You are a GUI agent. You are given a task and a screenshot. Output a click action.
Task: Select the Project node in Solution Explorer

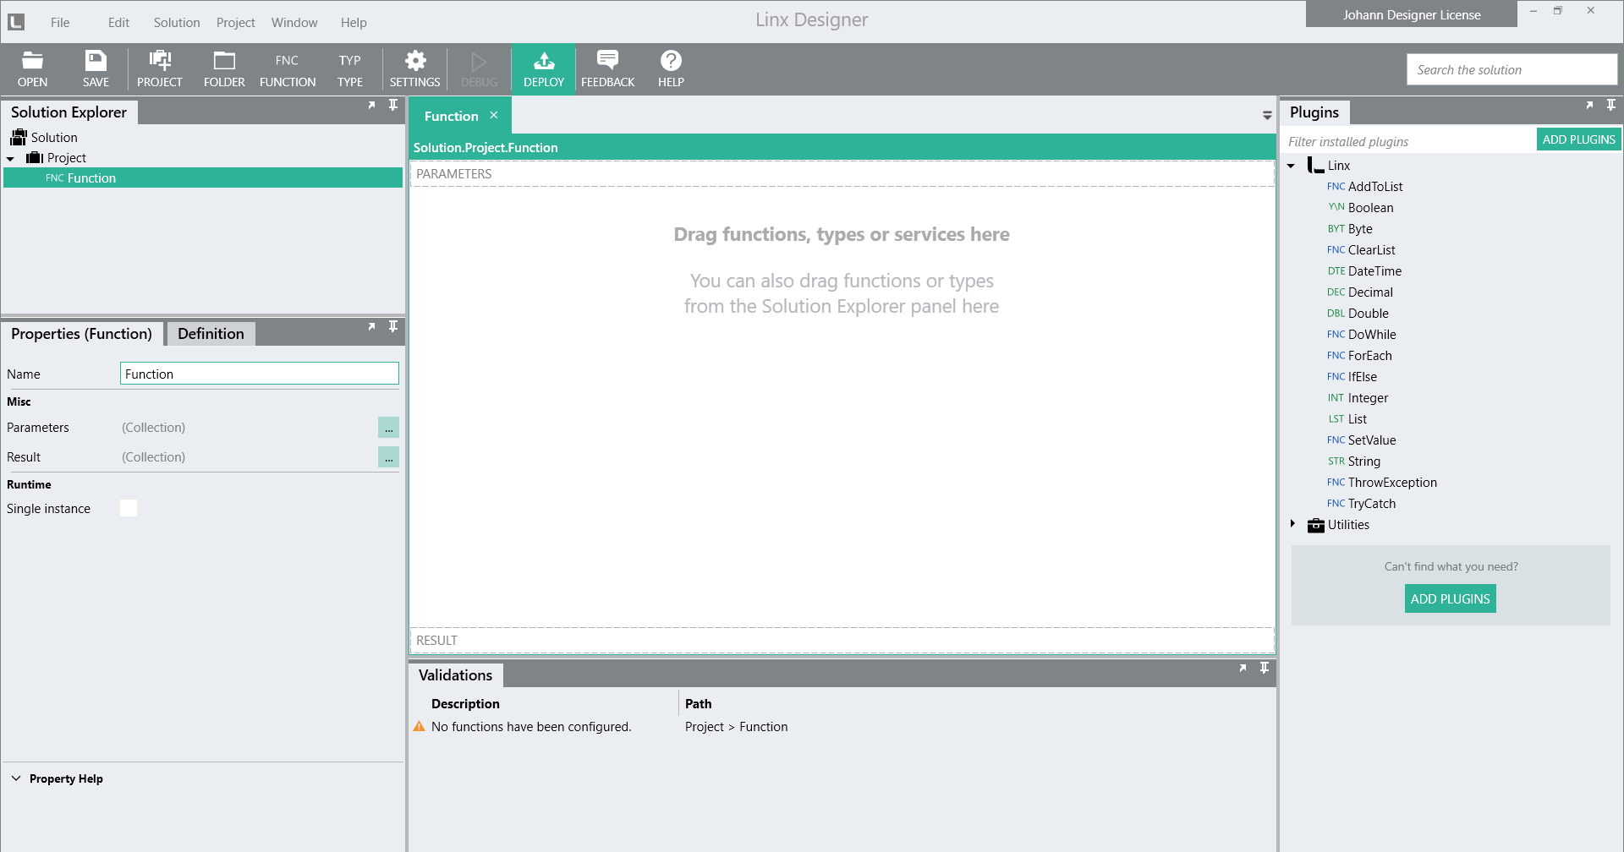(x=67, y=158)
